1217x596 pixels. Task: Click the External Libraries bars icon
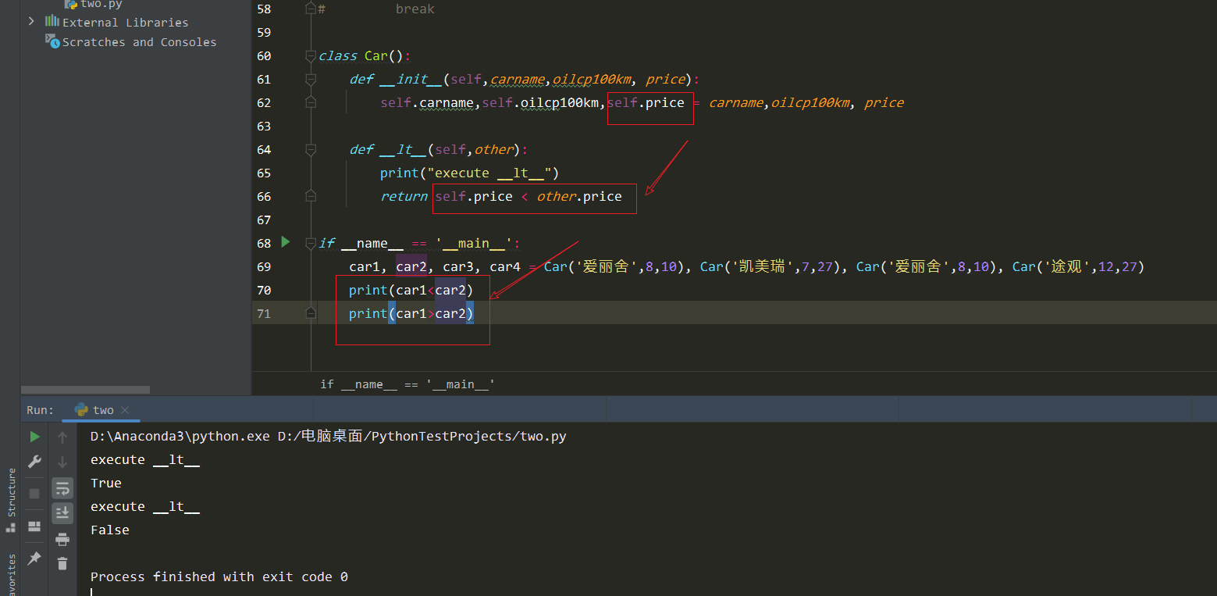tap(52, 22)
